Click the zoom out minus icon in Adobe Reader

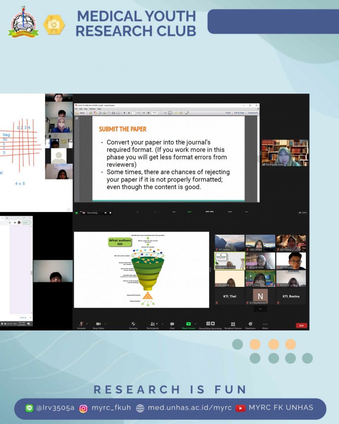(x=144, y=113)
